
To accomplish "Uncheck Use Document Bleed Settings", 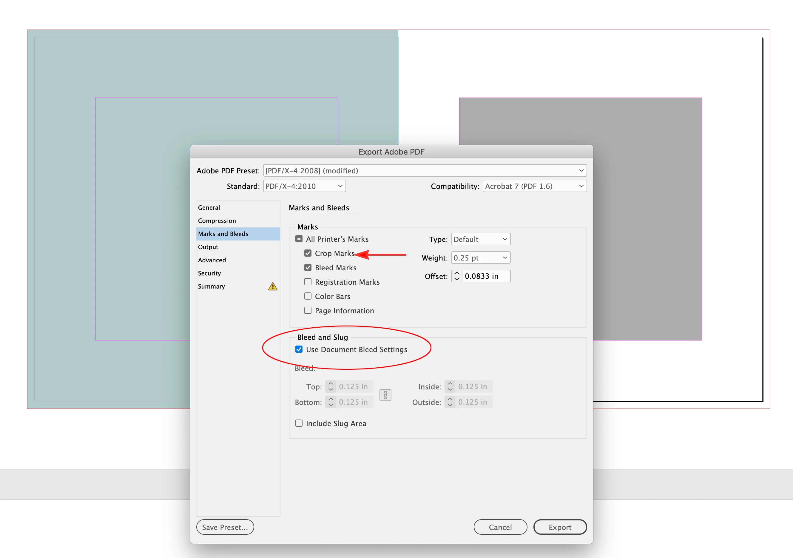I will 299,349.
